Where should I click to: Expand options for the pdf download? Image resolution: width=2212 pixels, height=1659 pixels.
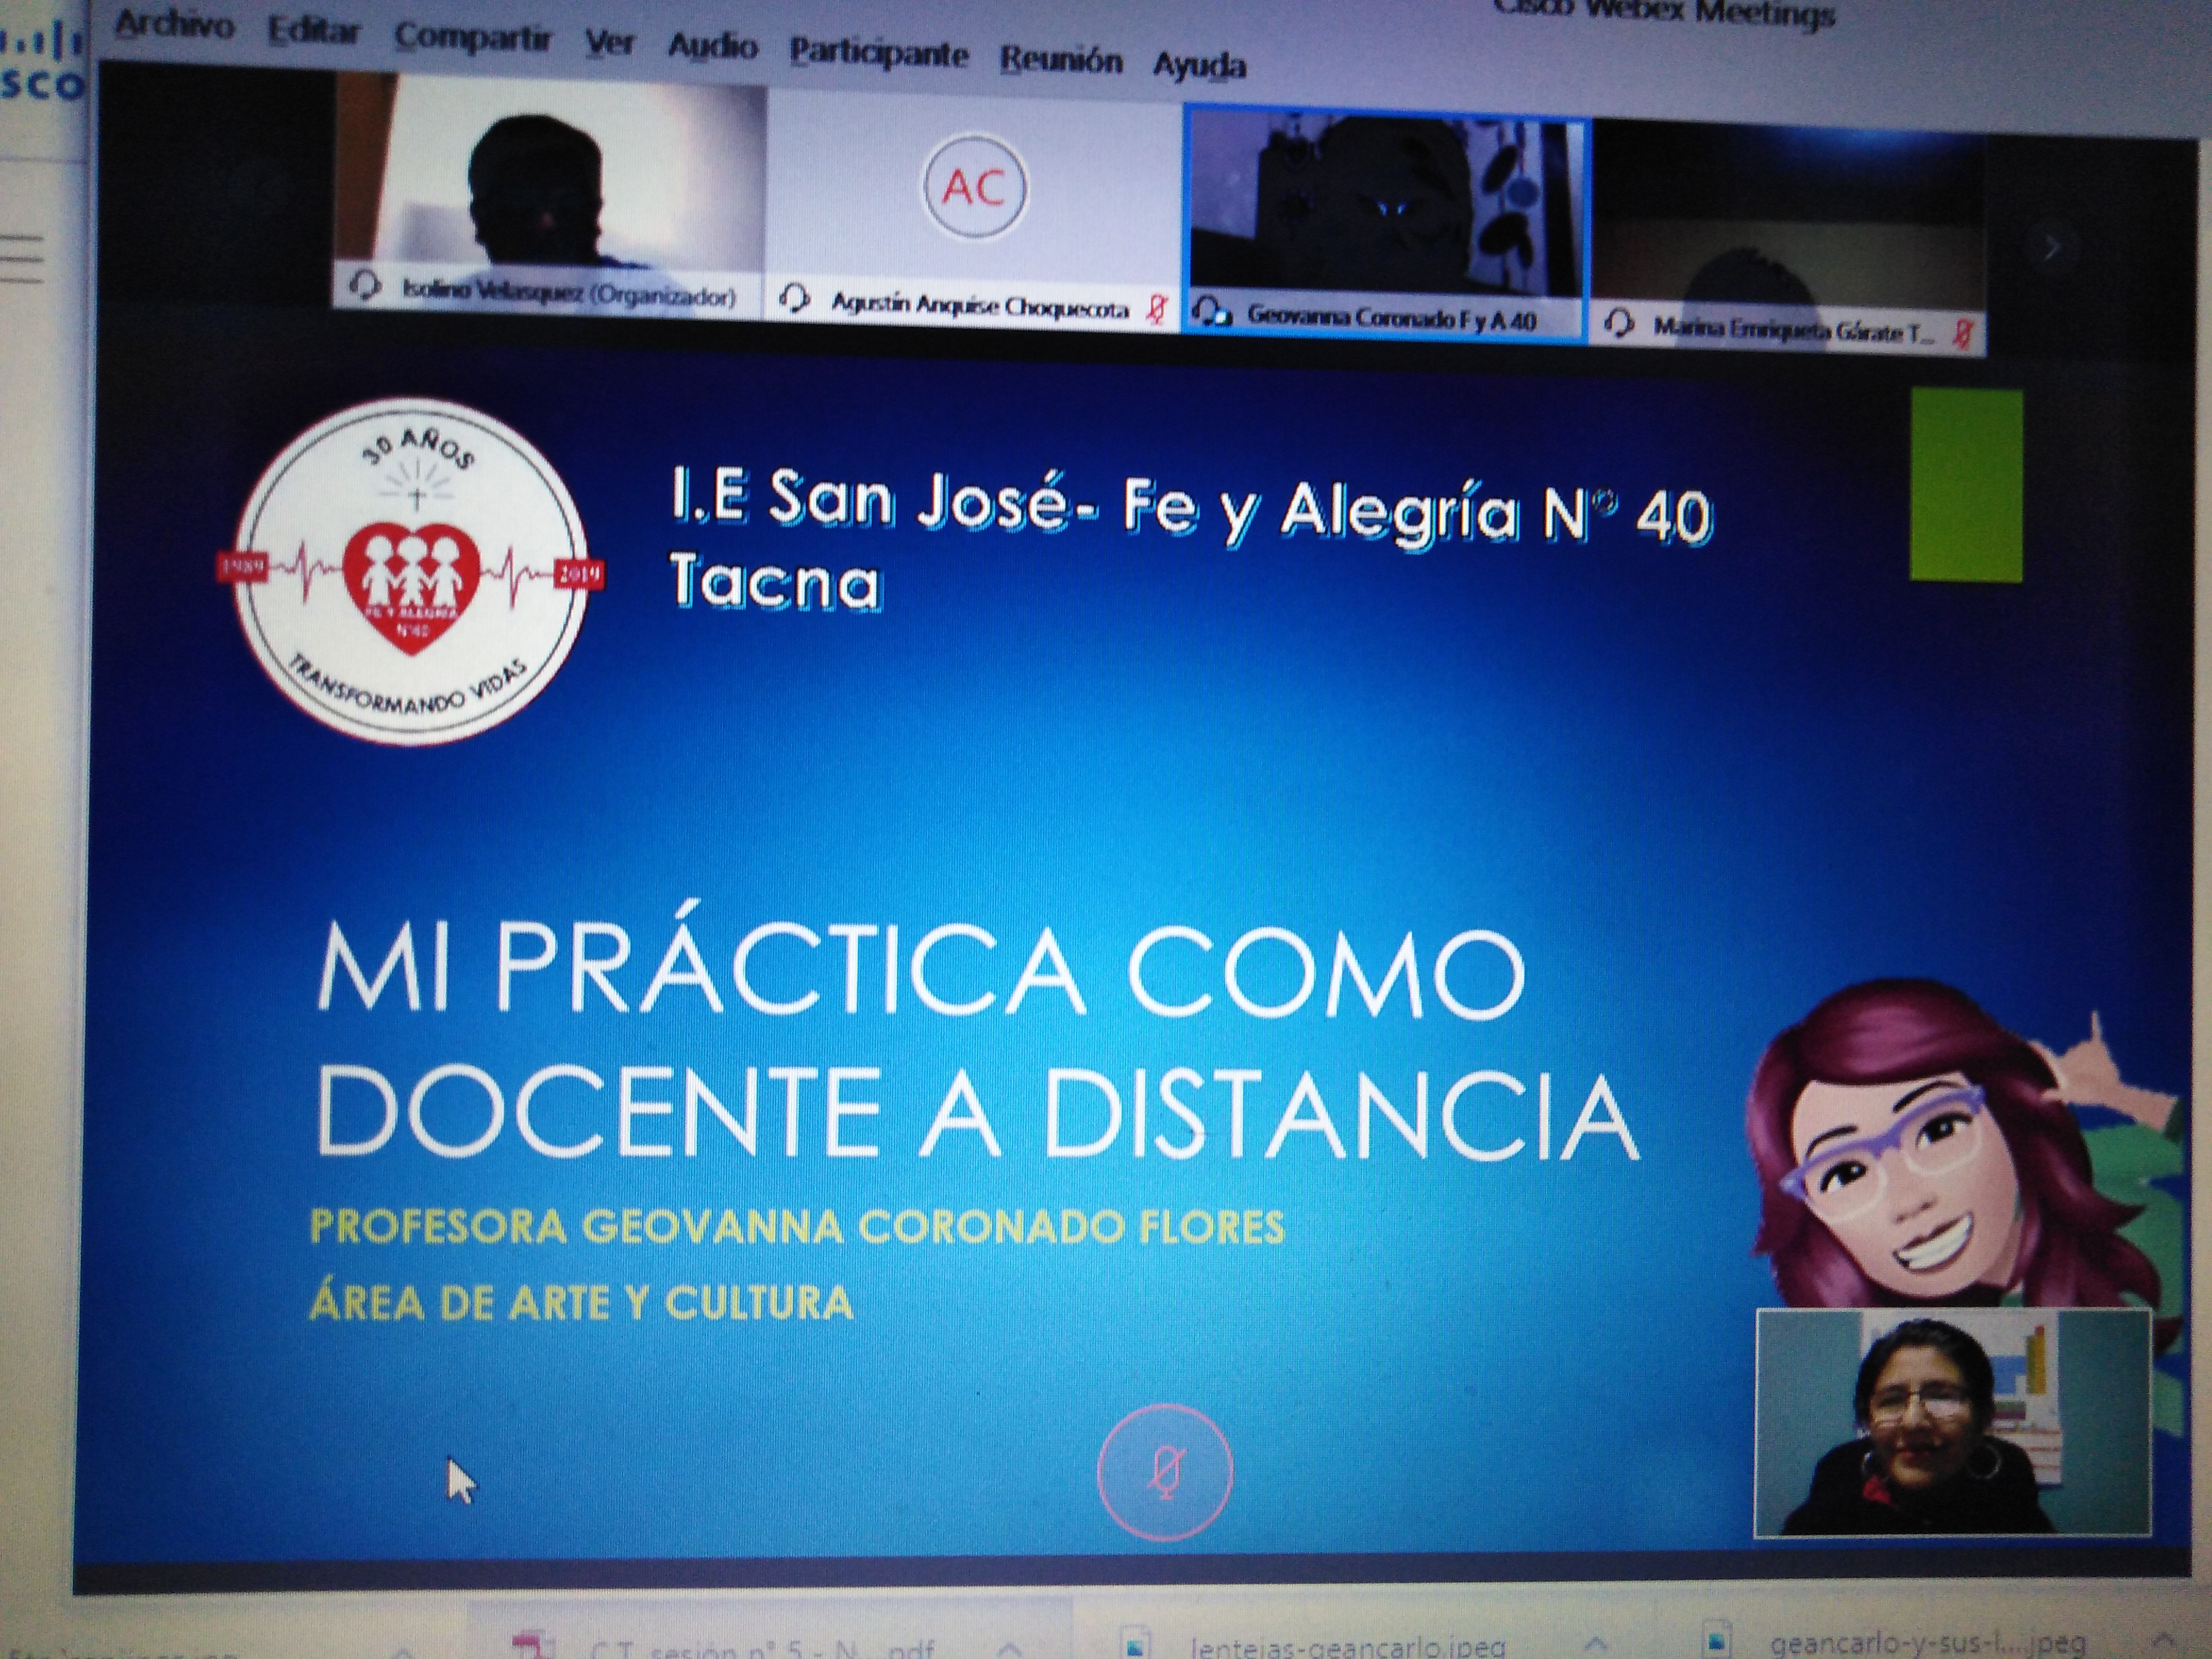point(1010,1646)
